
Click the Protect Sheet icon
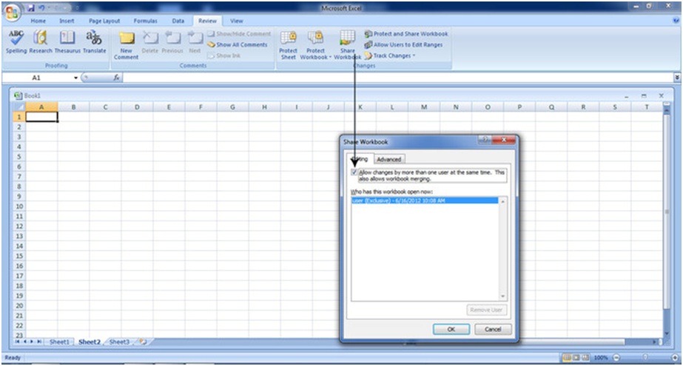click(x=288, y=44)
